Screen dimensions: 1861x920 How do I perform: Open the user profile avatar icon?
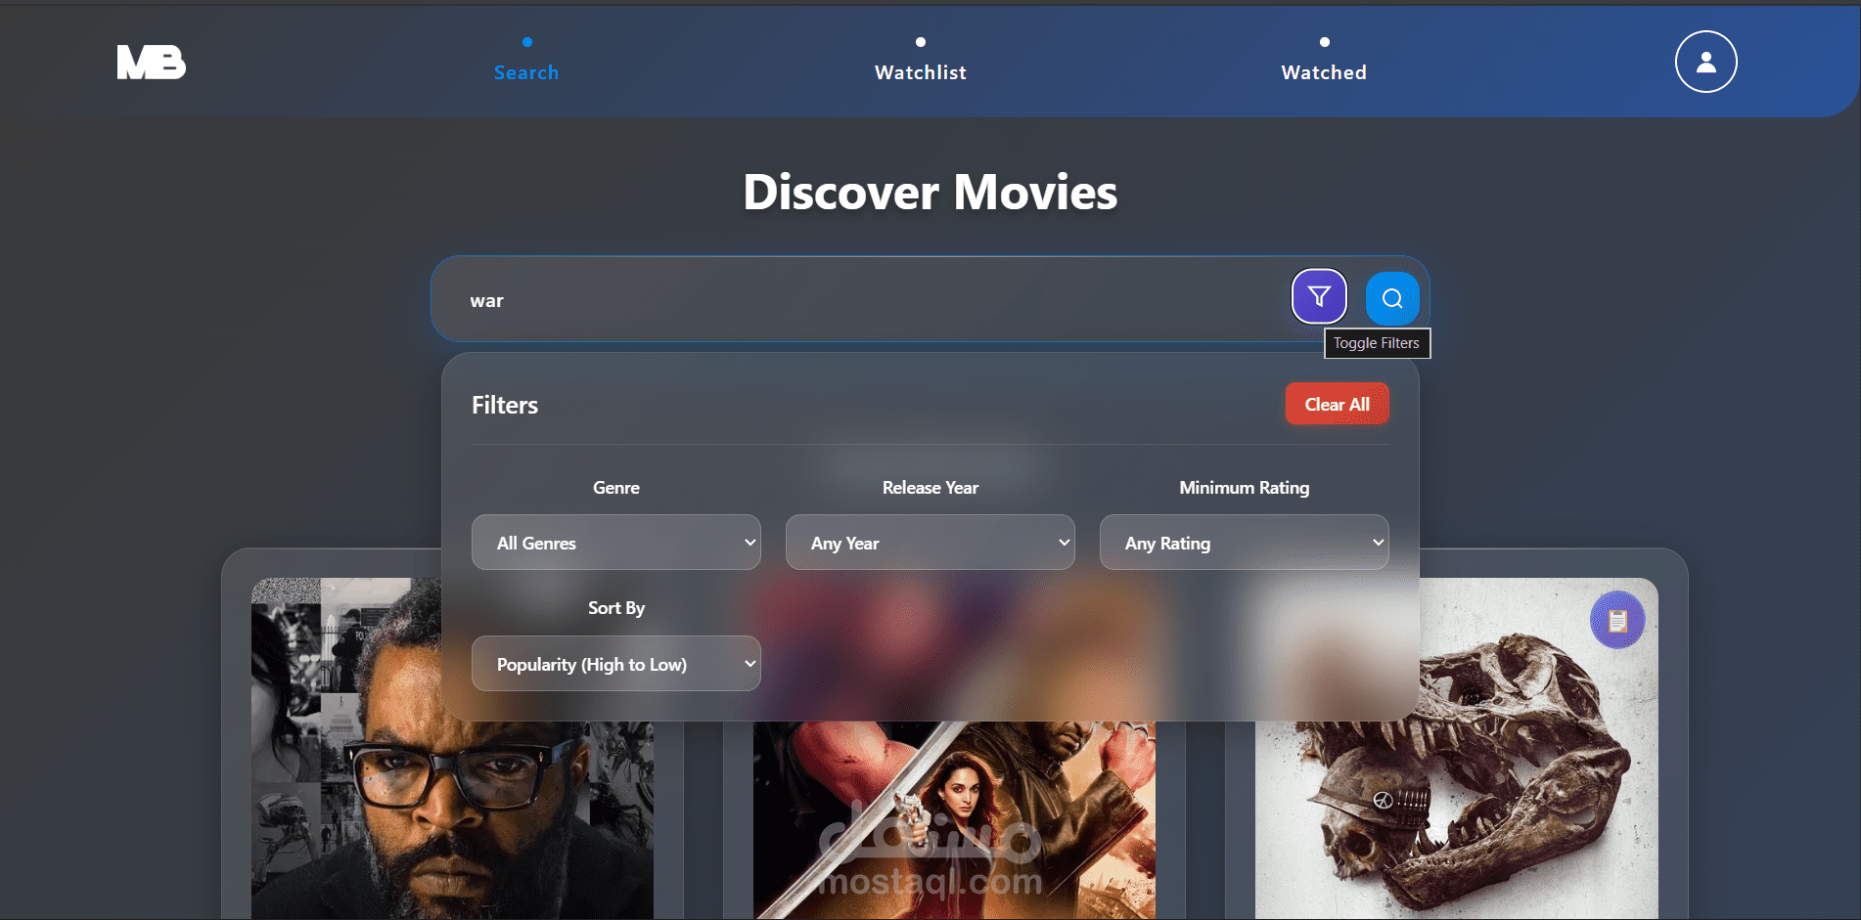(1704, 62)
